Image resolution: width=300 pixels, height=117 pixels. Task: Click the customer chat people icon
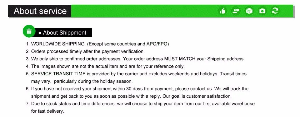(236, 11)
